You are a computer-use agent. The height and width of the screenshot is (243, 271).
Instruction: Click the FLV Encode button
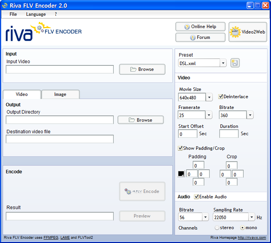coord(142,191)
